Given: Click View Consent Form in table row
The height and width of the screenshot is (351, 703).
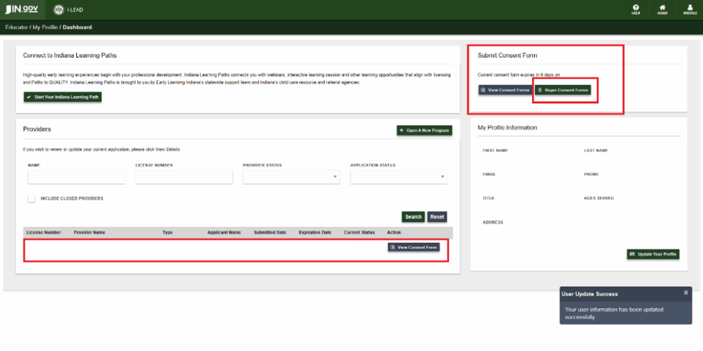Looking at the screenshot, I should (413, 247).
